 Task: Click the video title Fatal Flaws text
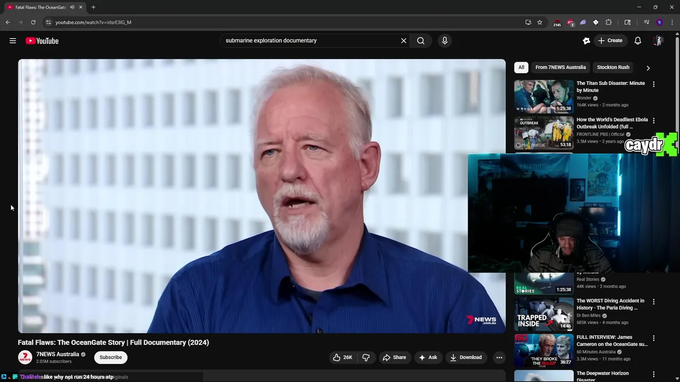tap(113, 343)
